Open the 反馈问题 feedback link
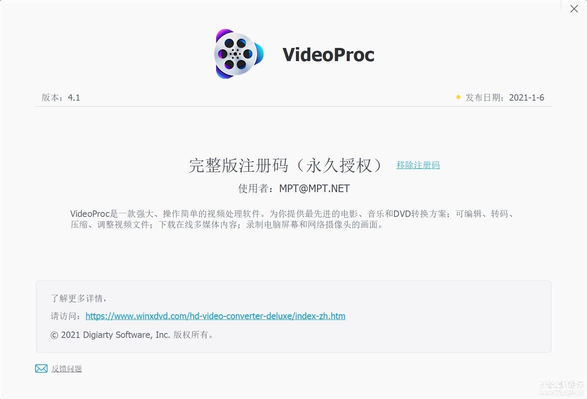Screen dimensions: 587x399 67,369
